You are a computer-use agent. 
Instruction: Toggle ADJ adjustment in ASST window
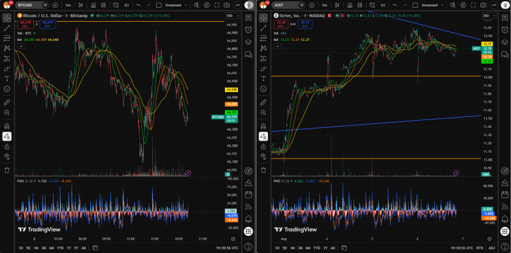(x=491, y=248)
